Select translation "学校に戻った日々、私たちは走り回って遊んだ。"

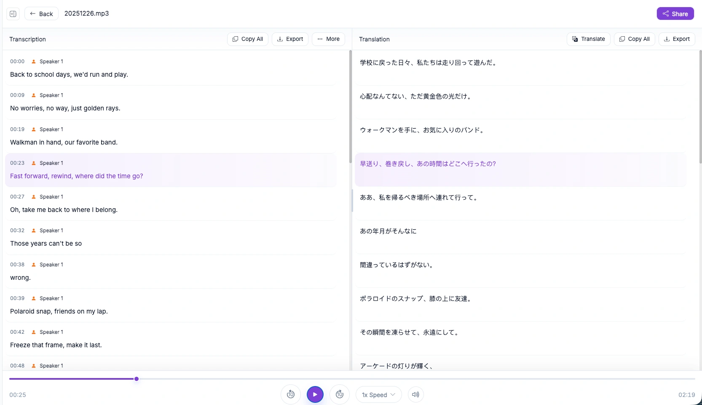coord(429,63)
